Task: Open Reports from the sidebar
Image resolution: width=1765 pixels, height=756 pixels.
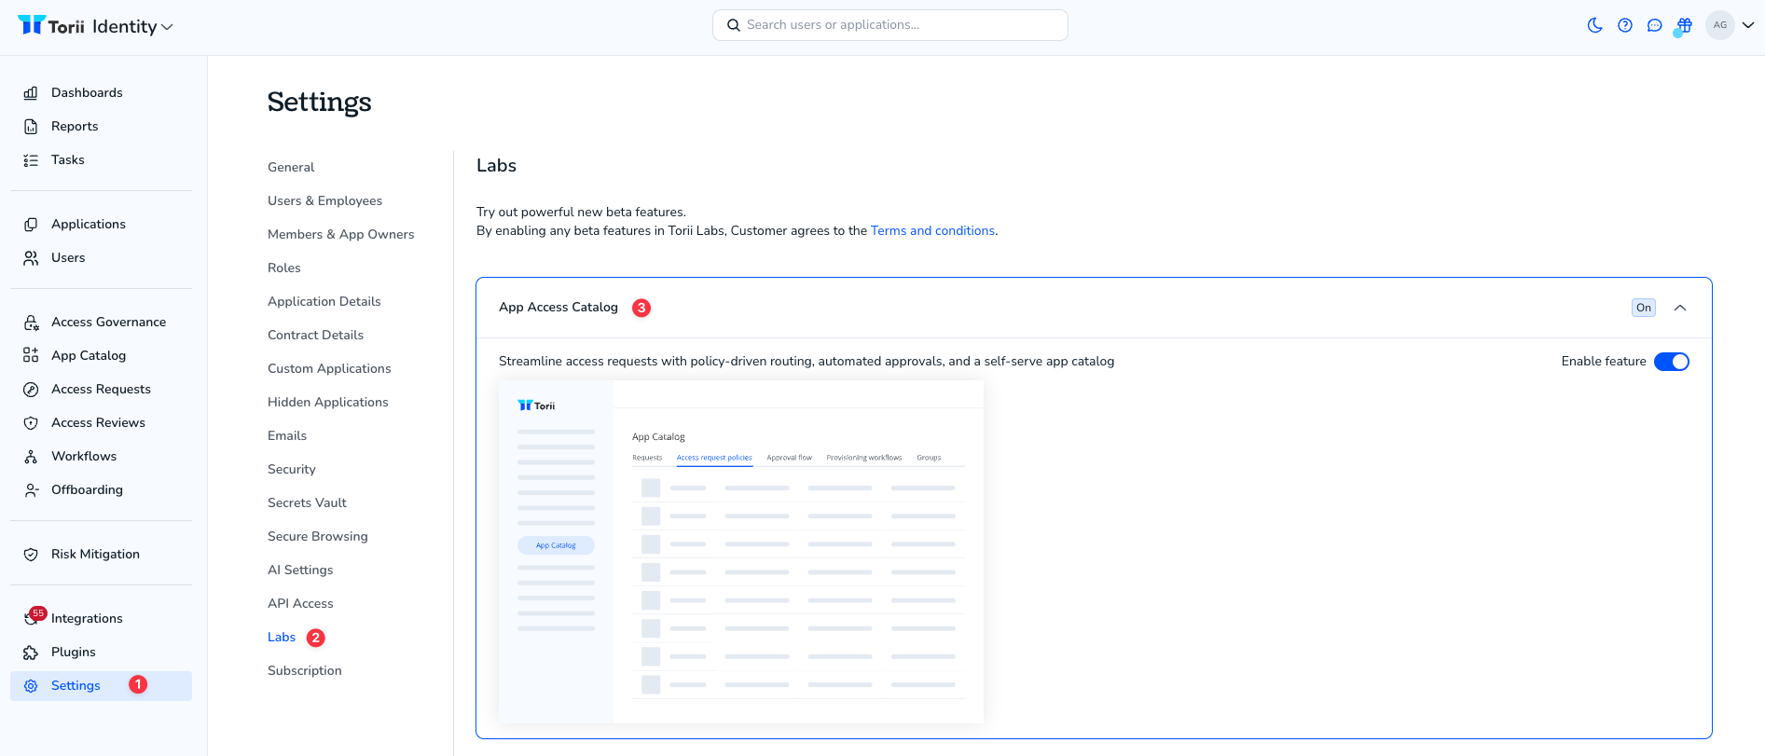Action: 75,126
